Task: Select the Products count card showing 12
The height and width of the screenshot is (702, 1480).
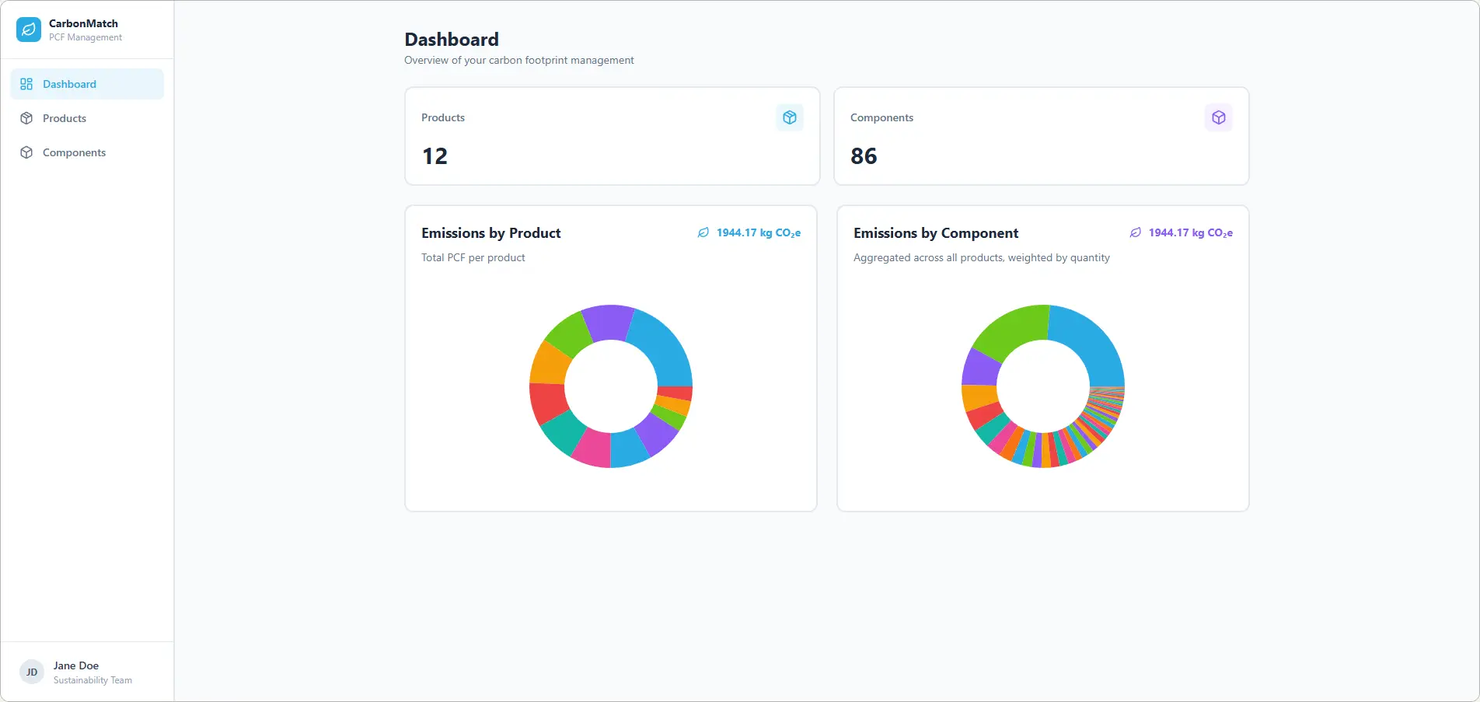Action: click(x=612, y=136)
